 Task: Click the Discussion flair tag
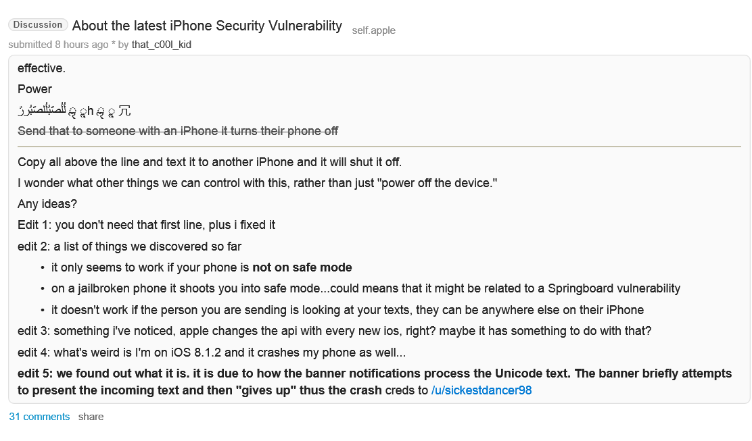(38, 25)
